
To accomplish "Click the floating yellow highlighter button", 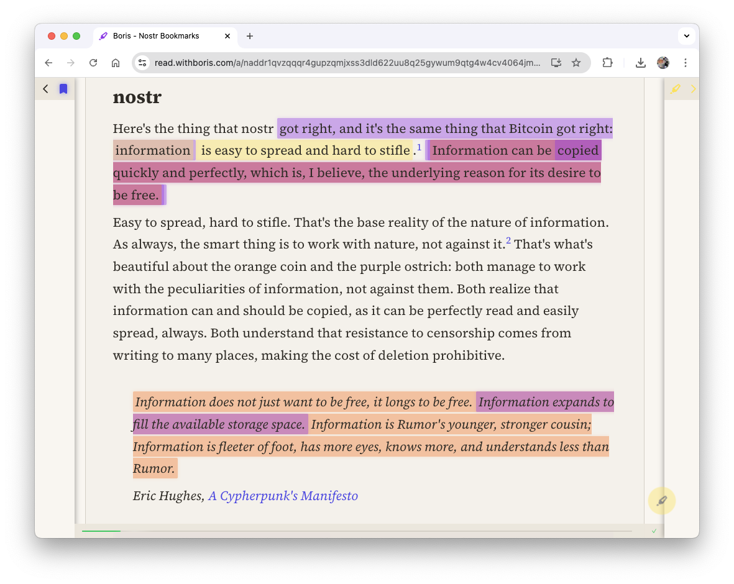I will point(661,501).
